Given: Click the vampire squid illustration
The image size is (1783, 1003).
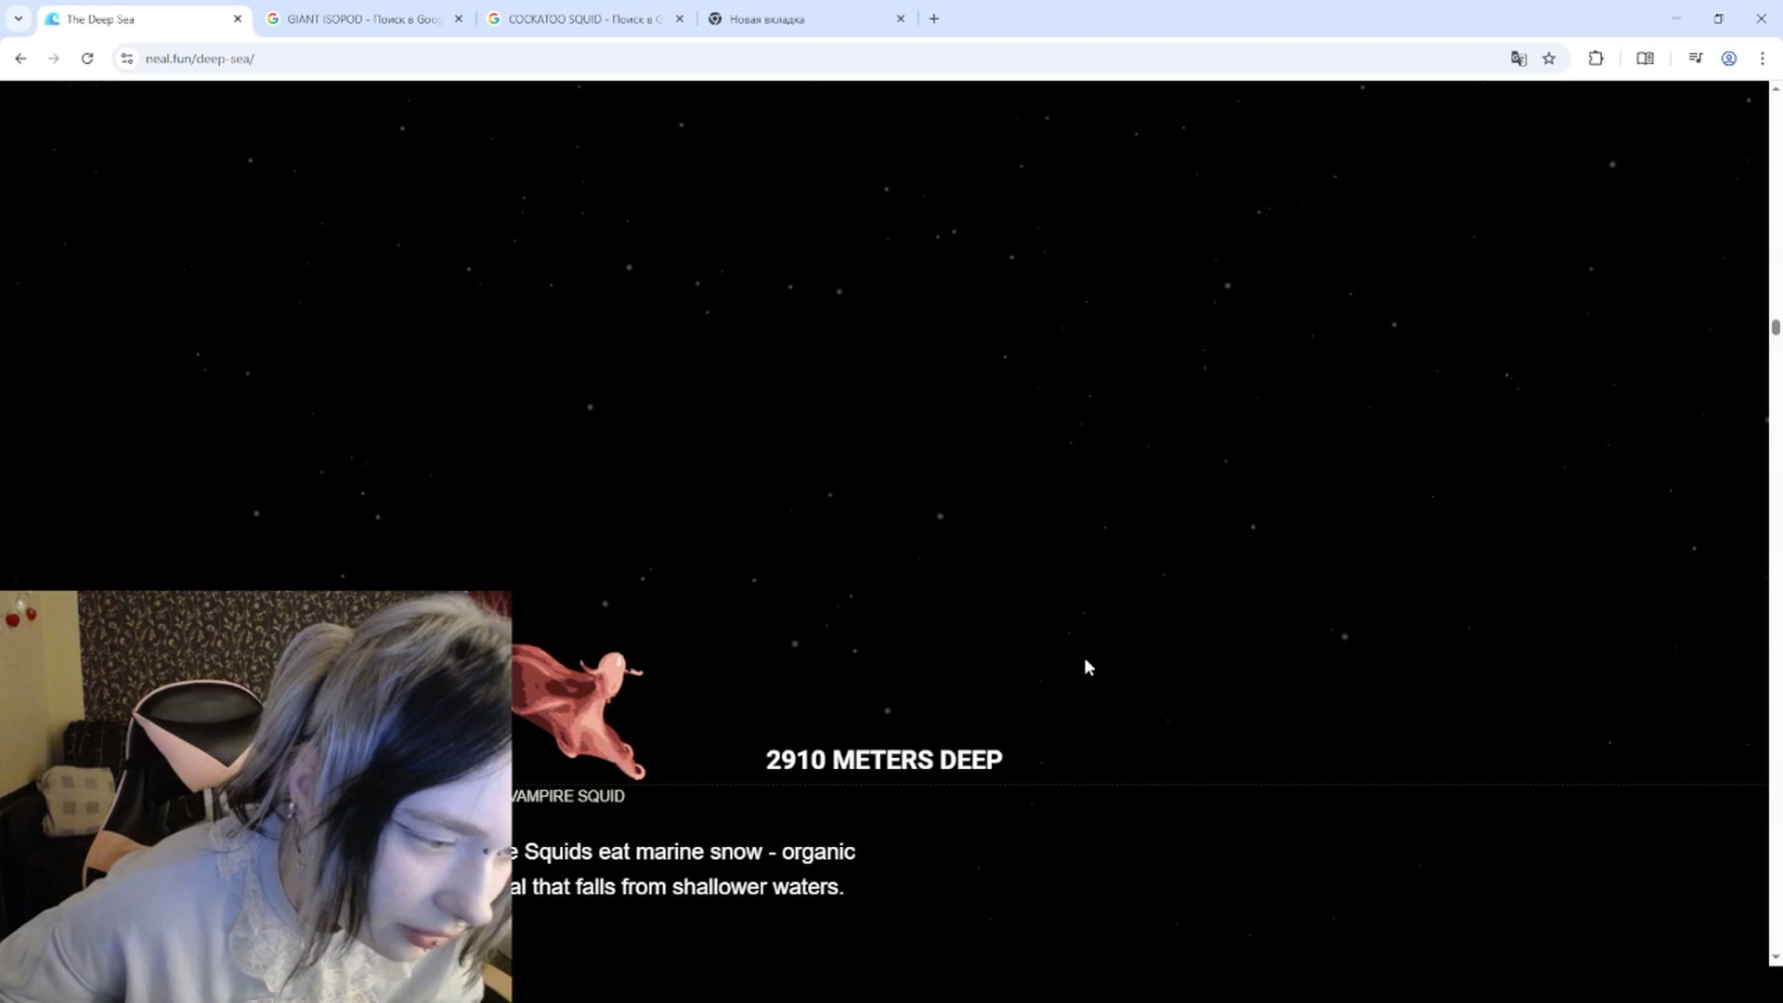Looking at the screenshot, I should [579, 714].
